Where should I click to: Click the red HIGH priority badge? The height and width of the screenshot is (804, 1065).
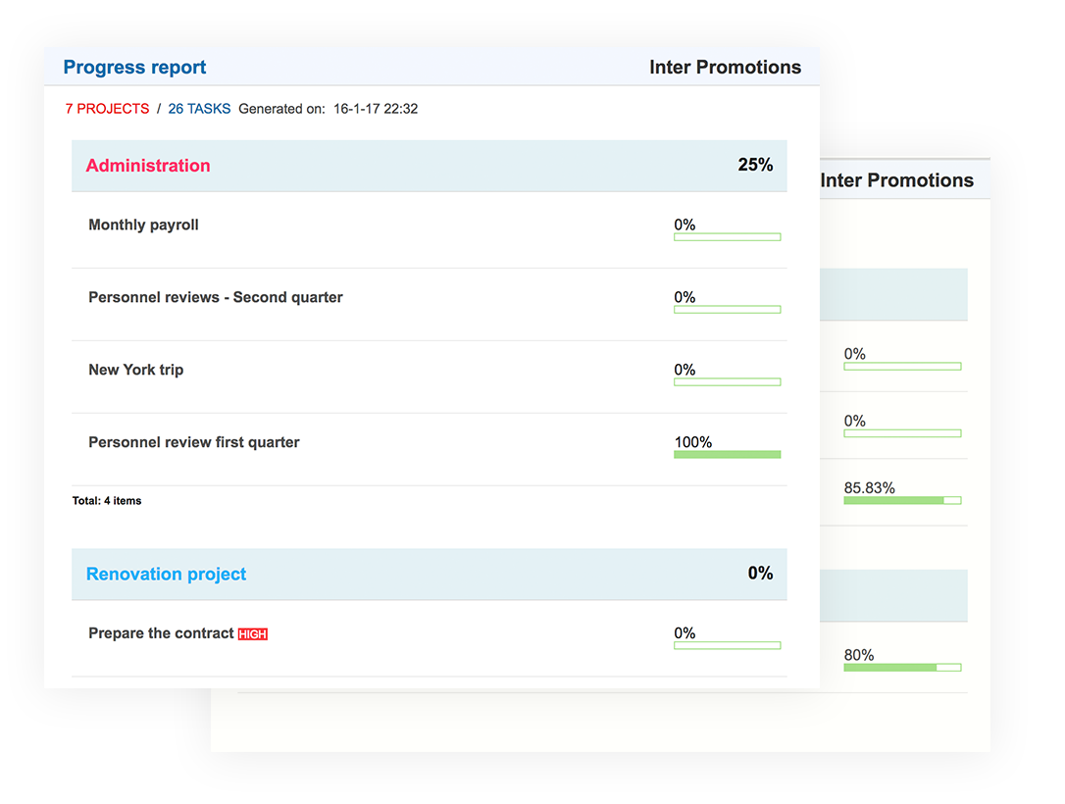(x=252, y=633)
